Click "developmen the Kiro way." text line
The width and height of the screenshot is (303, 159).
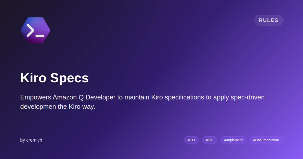coord(58,107)
